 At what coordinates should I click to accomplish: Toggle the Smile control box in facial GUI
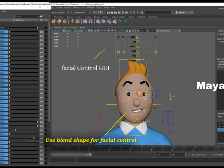[x=138, y=37]
